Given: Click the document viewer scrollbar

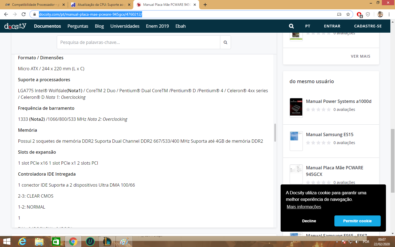Looking at the screenshot, I should tap(275, 133).
